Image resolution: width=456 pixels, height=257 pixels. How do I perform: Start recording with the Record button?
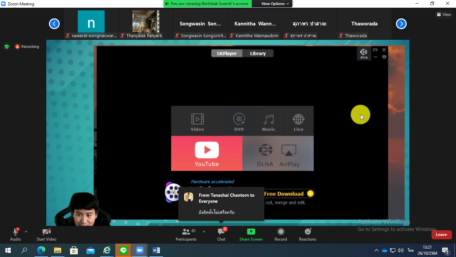[281, 234]
